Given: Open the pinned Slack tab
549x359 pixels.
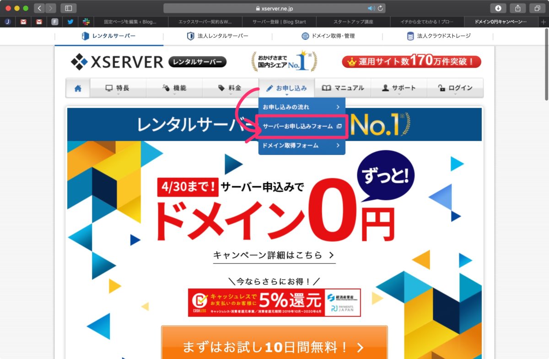Looking at the screenshot, I should click(86, 21).
